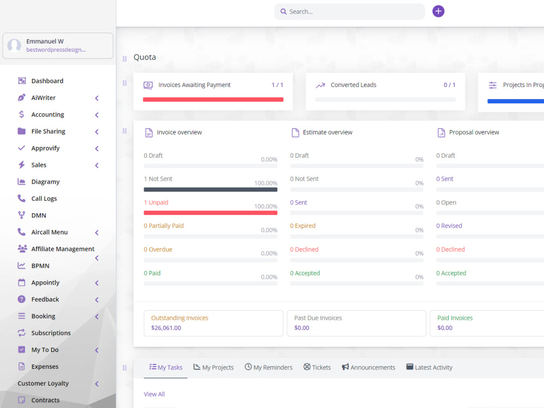
Task: Click the dark Not Sent progress bar
Action: tap(211, 190)
